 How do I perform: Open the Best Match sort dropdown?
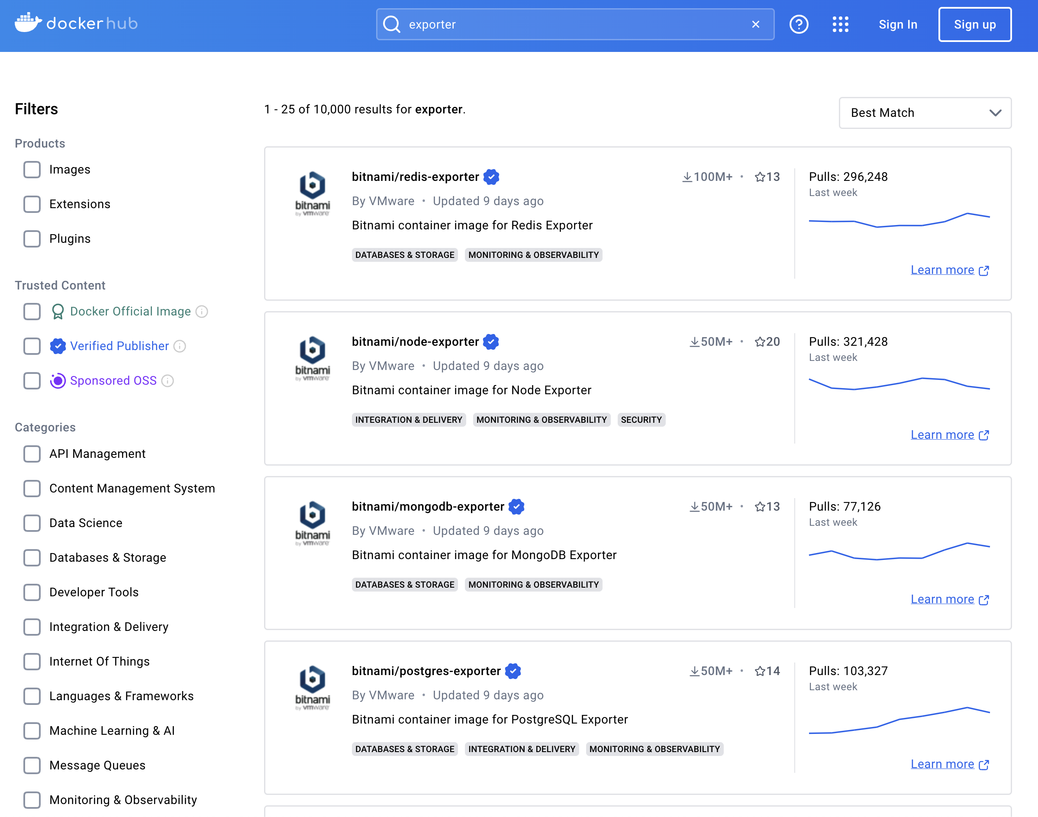[x=925, y=113]
